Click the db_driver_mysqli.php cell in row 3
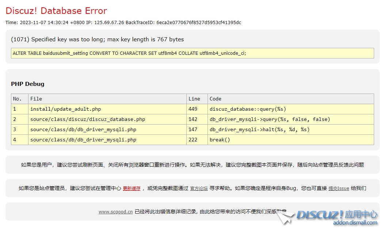384x232 pixels. click(107, 130)
